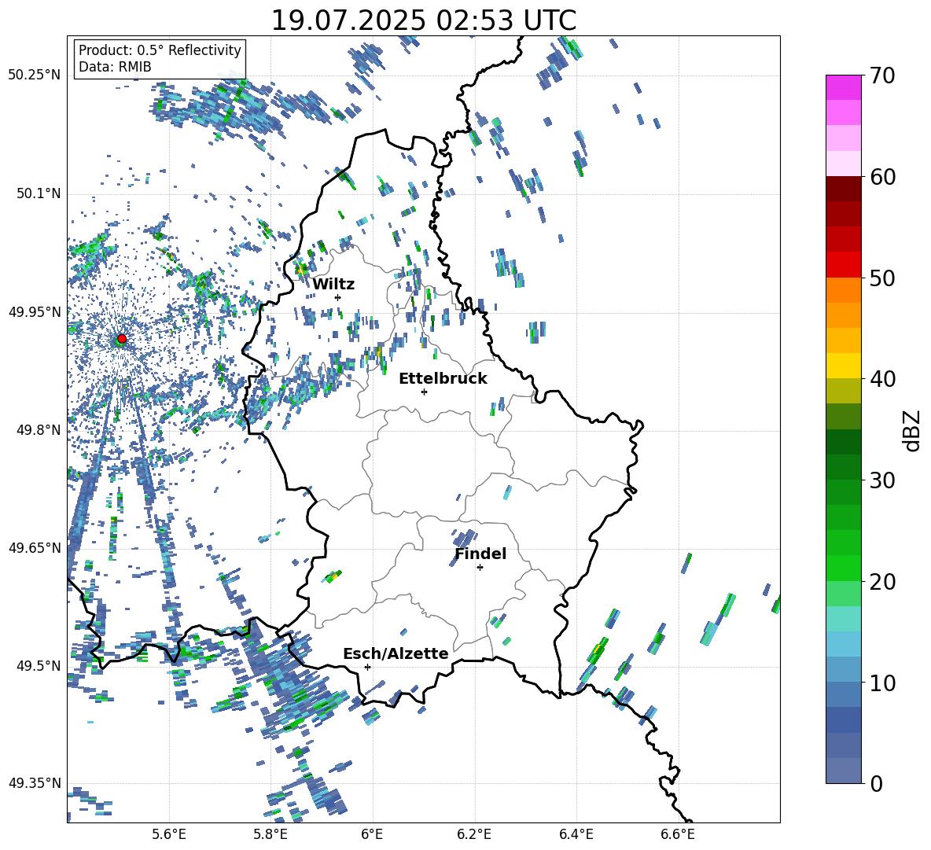Click the 49.5°N latitude label
The width and height of the screenshot is (931, 850).
tap(39, 665)
